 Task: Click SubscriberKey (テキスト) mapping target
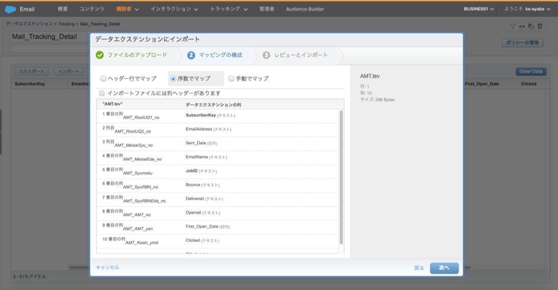pos(210,115)
